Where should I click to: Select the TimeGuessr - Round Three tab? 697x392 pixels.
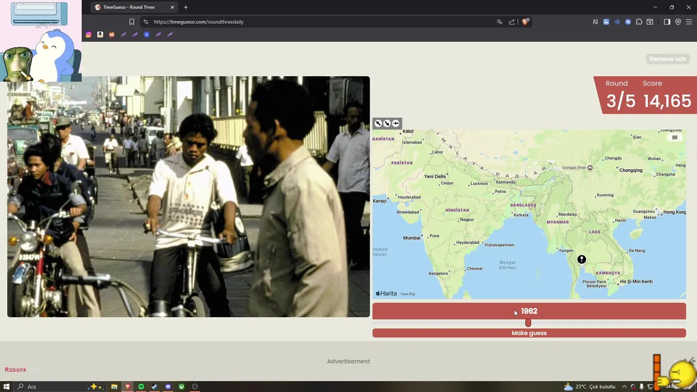134,7
